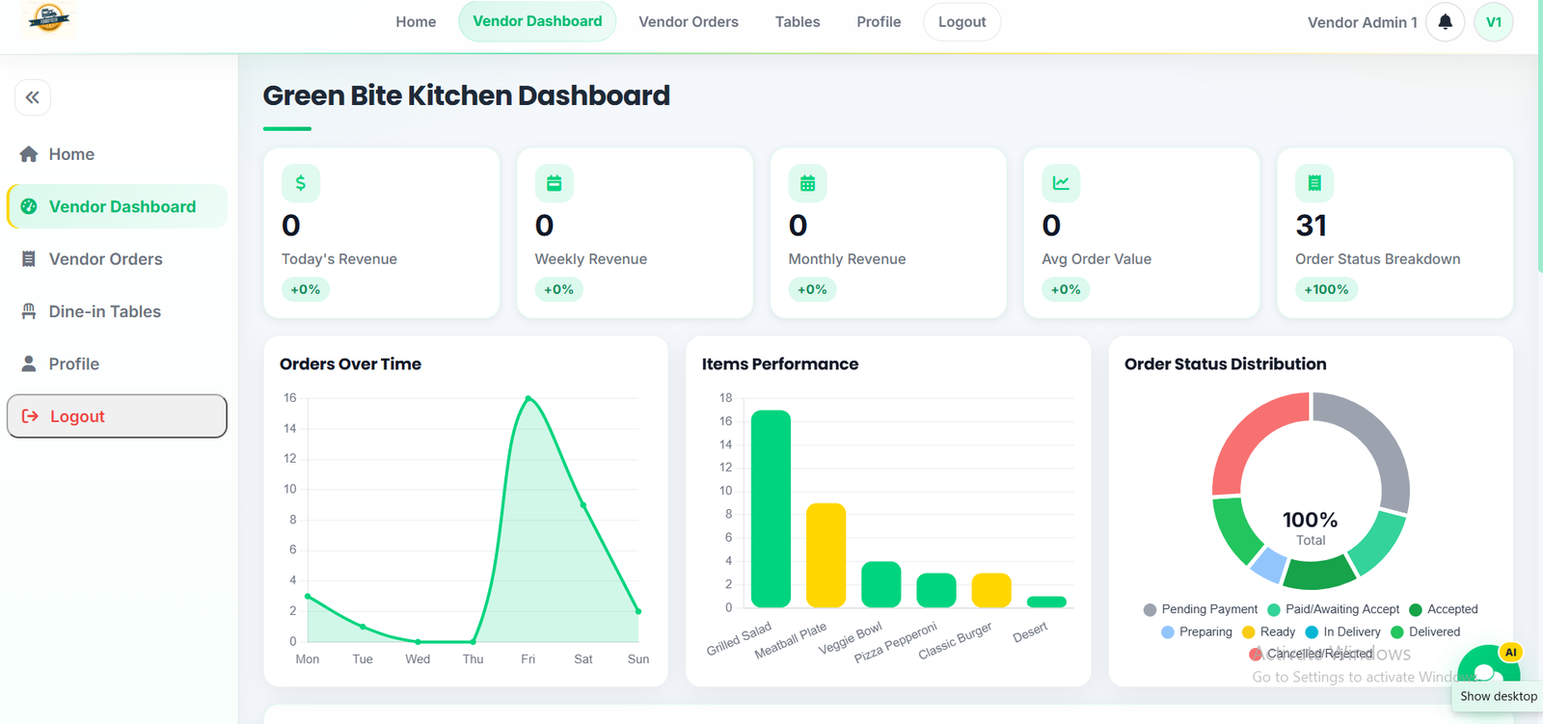The height and width of the screenshot is (724, 1543).
Task: Toggle Paid/Awaiting Accept legend item
Action: (1333, 609)
